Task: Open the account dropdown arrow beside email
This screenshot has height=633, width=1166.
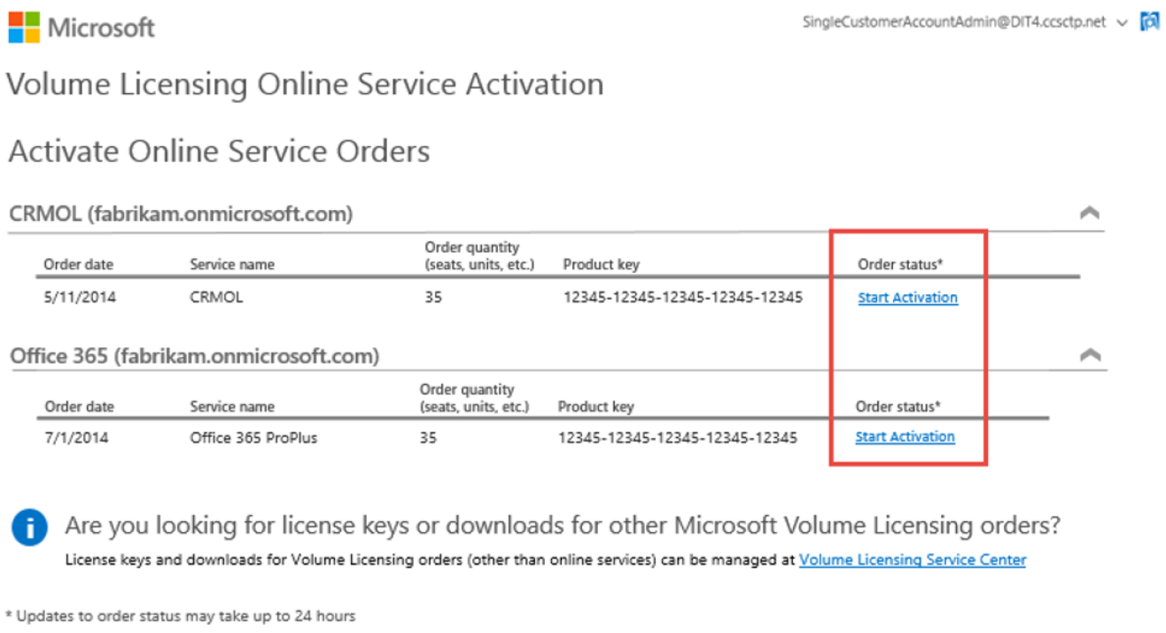Action: point(1123,23)
